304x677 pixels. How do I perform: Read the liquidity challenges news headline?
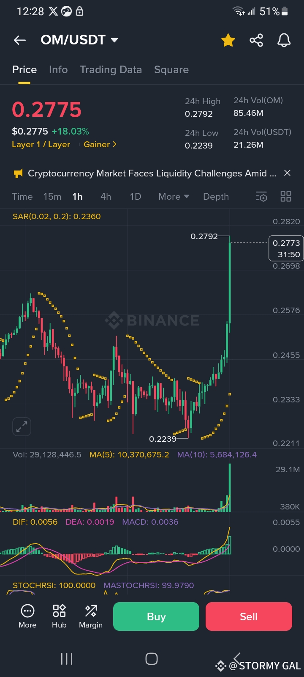[x=152, y=173]
